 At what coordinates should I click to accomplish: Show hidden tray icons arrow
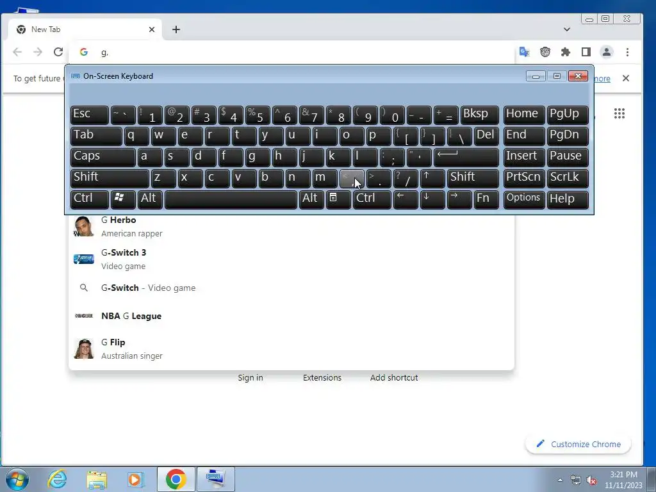coord(560,480)
